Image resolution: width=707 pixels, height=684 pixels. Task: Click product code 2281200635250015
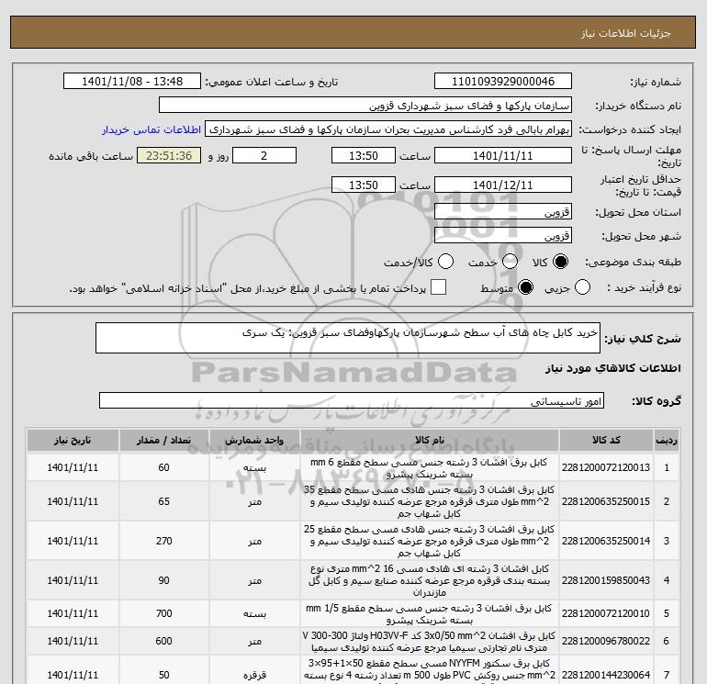[606, 502]
